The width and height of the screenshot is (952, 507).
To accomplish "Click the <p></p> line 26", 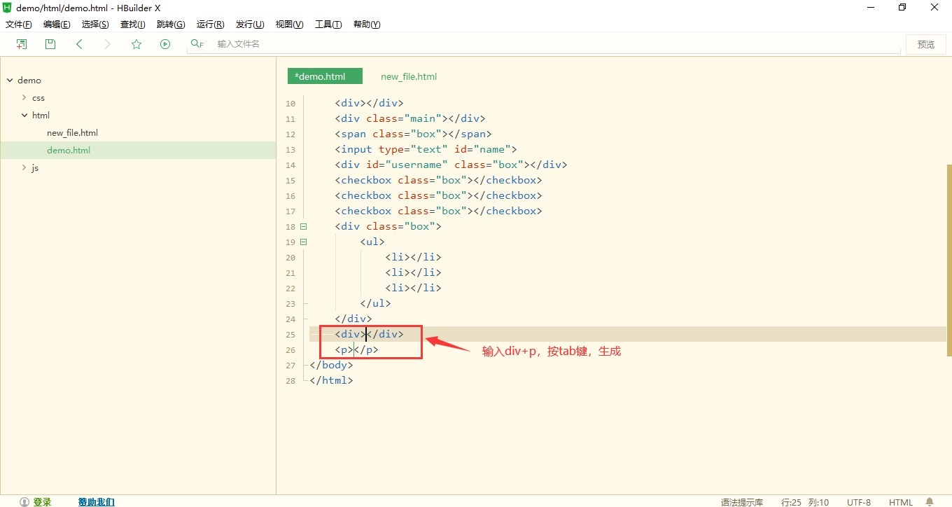I will [356, 349].
